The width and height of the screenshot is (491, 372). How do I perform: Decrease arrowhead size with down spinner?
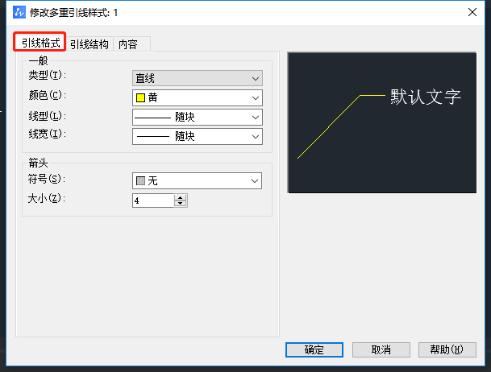(x=181, y=204)
